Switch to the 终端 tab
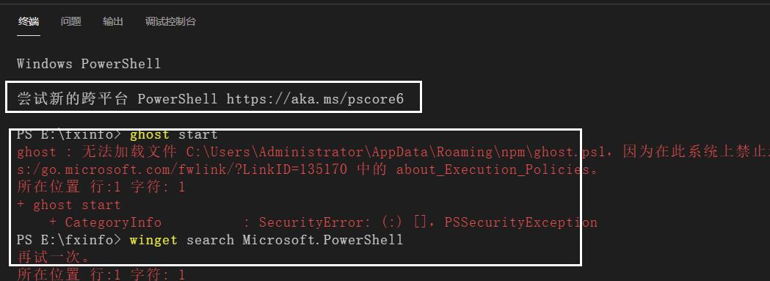The image size is (770, 281). pyautogui.click(x=29, y=21)
